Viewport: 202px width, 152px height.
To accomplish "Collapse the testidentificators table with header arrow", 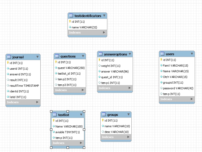I will click(104, 16).
